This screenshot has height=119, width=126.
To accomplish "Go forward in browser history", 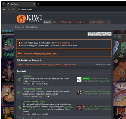I will click(9, 9).
